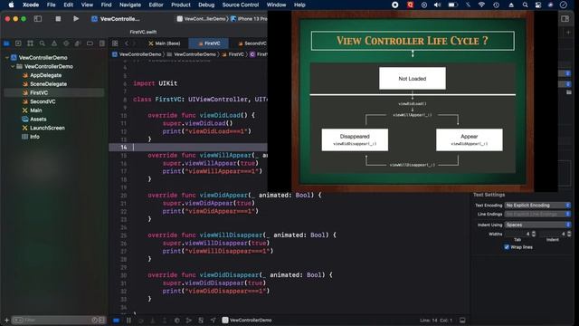Open Environment Overrides button
The height and width of the screenshot is (326, 579).
[201, 320]
